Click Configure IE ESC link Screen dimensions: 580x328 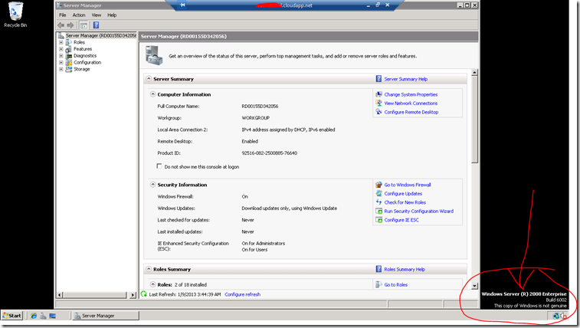tap(401, 220)
